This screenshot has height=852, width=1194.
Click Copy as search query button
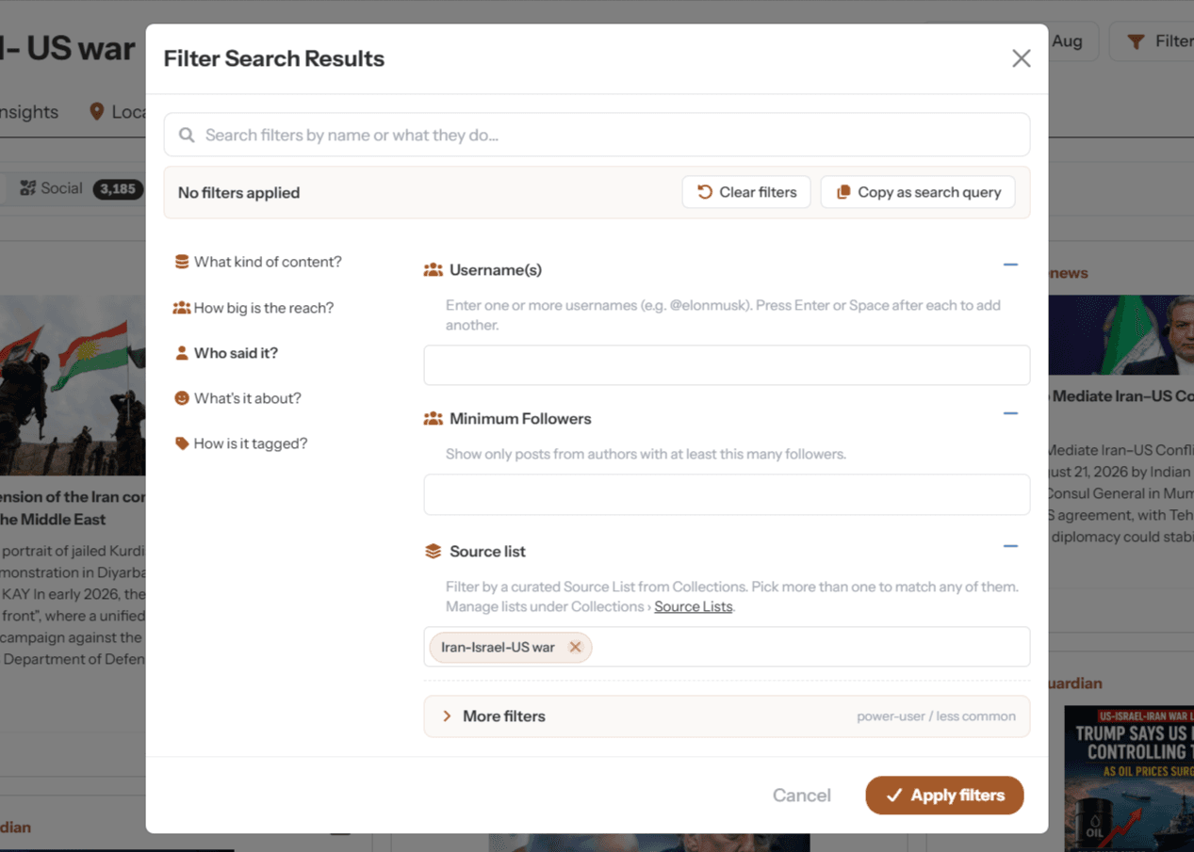[x=918, y=192]
